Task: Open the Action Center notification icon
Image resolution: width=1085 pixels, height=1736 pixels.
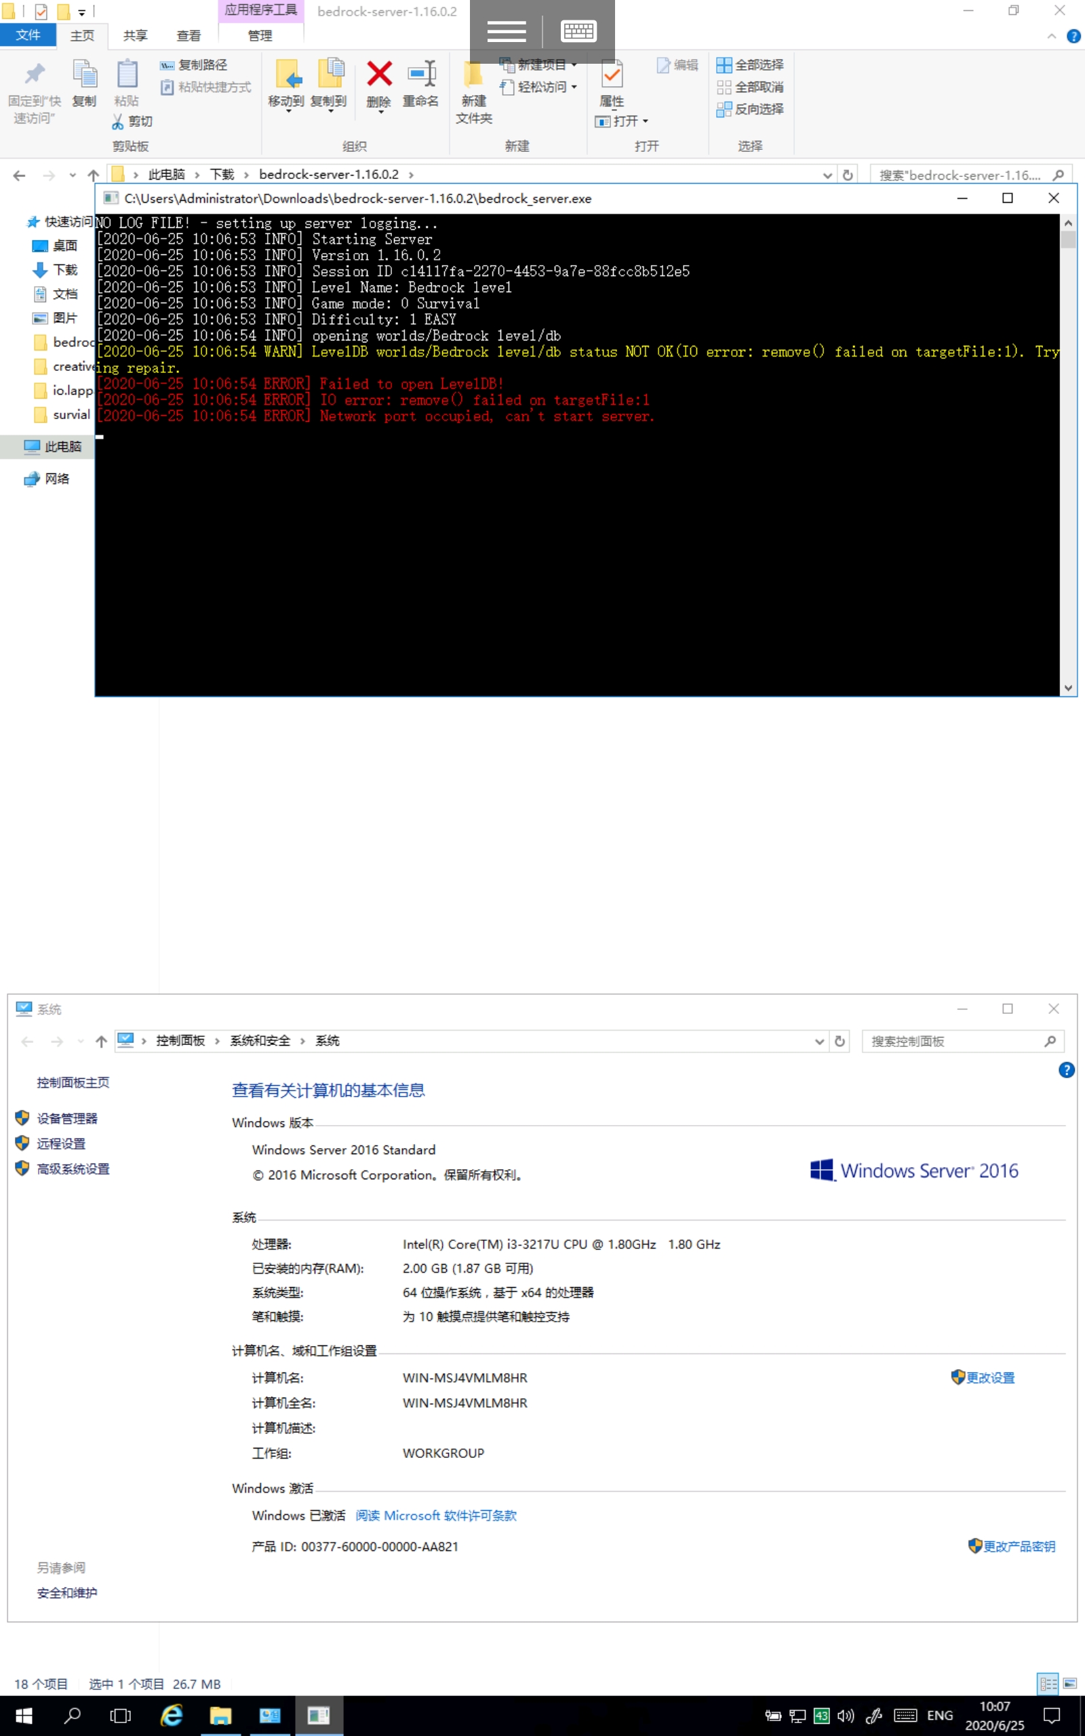Action: click(x=1052, y=1715)
